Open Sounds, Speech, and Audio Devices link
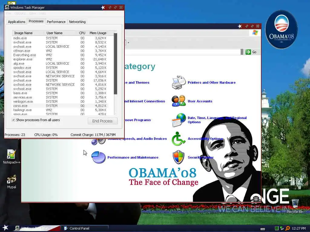This screenshot has width=310, height=232. point(137,139)
